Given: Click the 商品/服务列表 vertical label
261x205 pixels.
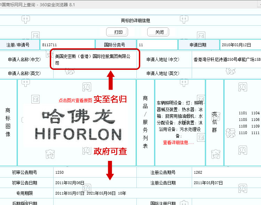Looking at the screenshot, I should (x=145, y=122).
